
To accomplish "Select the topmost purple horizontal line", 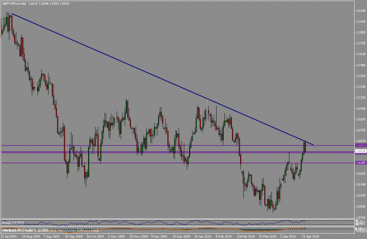I will (177, 146).
